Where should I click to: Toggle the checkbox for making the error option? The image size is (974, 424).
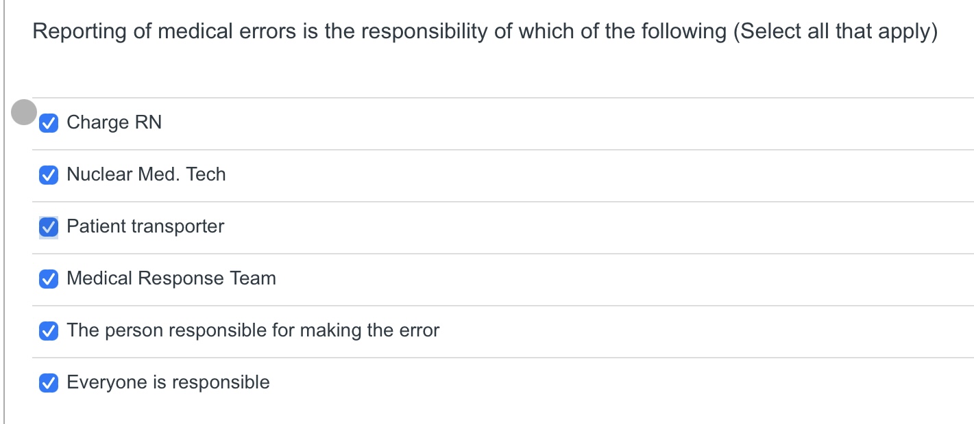click(48, 331)
